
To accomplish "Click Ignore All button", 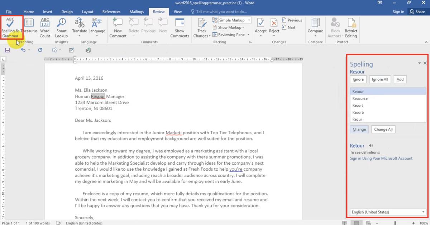I will [x=380, y=79].
